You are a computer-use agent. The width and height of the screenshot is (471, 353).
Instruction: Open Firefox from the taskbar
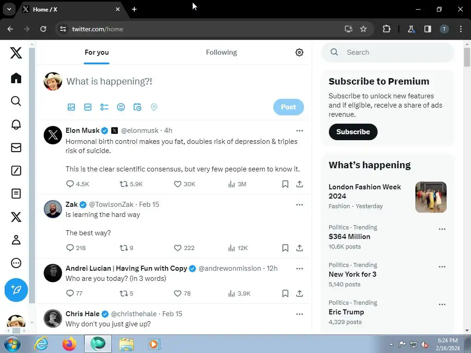coord(69,344)
